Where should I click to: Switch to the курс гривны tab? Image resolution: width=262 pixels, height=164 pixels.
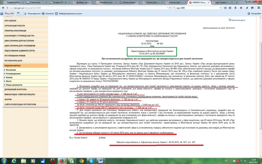point(222,3)
